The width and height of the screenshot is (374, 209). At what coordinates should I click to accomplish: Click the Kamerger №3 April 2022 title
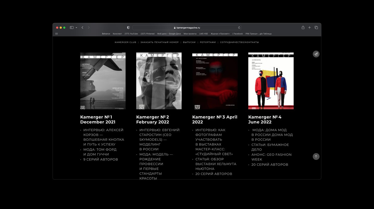215,119
